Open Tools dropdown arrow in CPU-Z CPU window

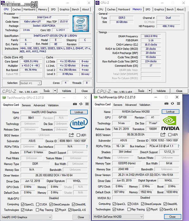[x=55, y=91]
